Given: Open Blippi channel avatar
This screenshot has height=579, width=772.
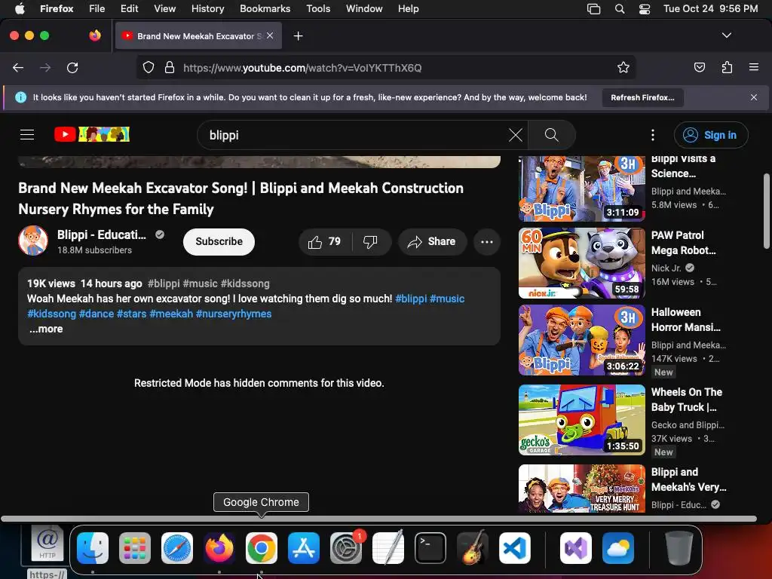Looking at the screenshot, I should pyautogui.click(x=33, y=241).
